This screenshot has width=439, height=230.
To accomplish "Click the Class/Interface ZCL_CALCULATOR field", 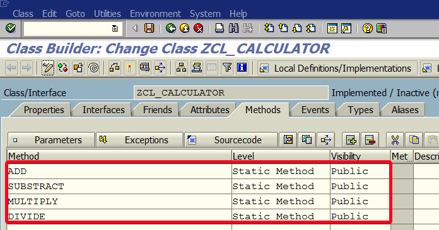I will click(231, 93).
